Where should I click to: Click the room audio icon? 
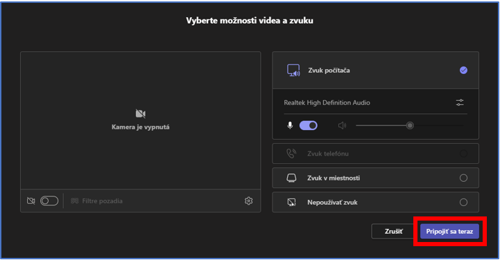(x=291, y=178)
